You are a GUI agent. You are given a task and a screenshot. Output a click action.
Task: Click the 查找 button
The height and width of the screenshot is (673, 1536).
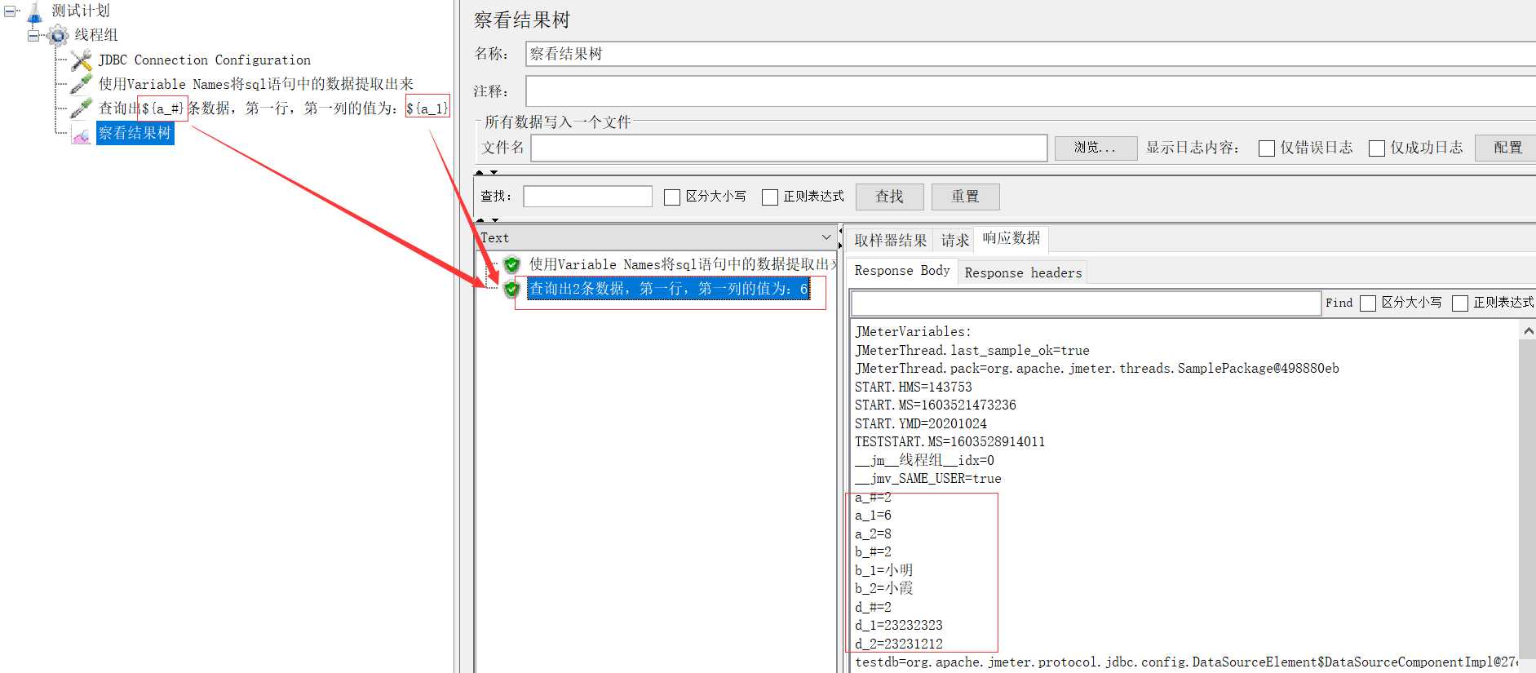click(889, 197)
